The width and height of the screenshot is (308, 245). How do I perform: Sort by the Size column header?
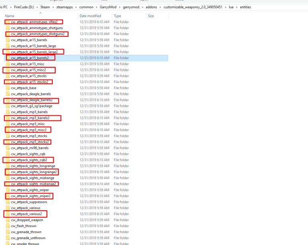click(151, 16)
